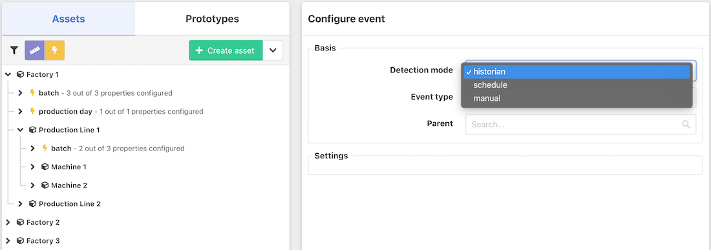Click the cube icon beside Factory 2
711x250 pixels.
pyautogui.click(x=20, y=222)
